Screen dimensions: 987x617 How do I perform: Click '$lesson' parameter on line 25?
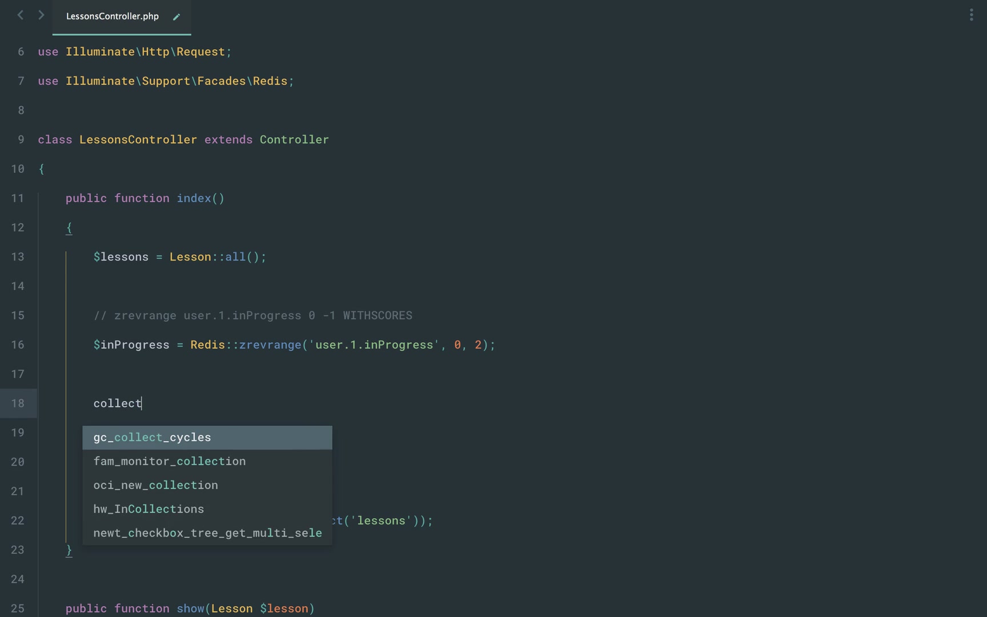coord(284,608)
